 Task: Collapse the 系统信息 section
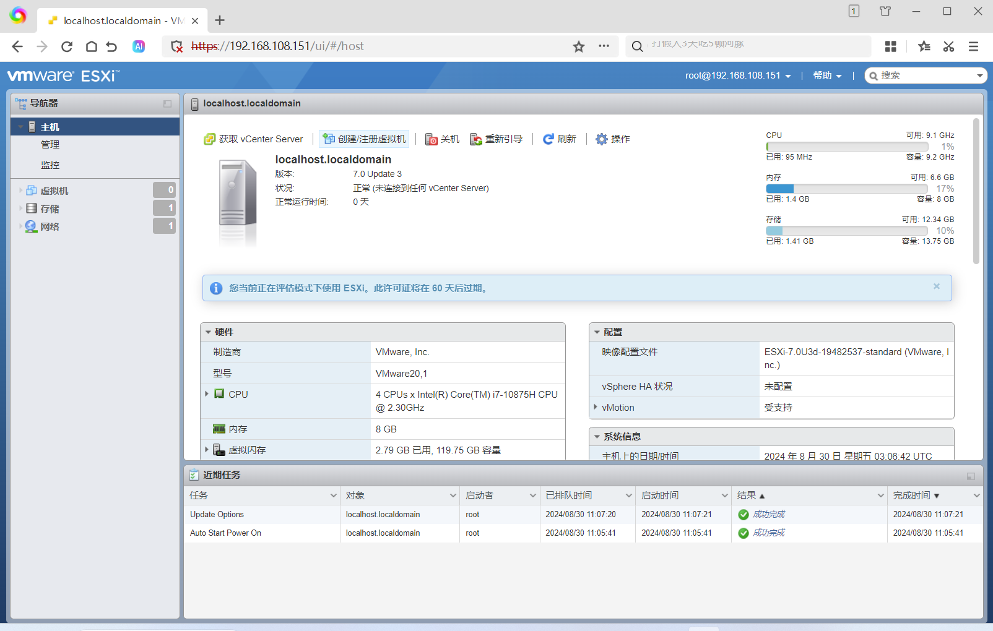597,437
